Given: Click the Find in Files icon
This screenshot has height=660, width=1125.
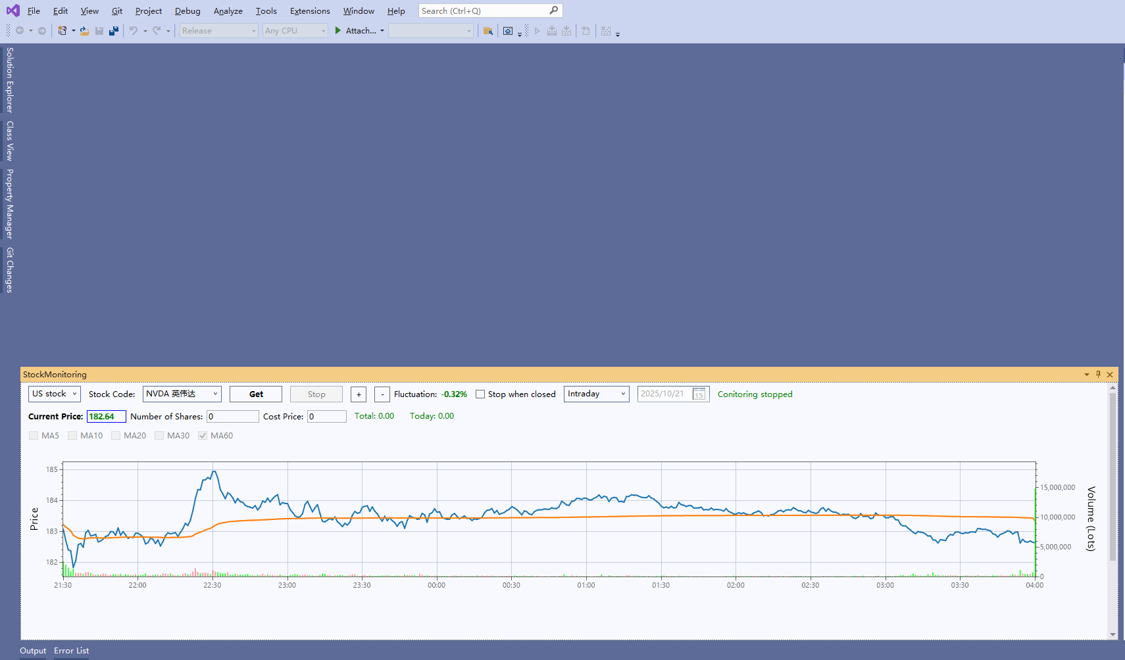Looking at the screenshot, I should (x=488, y=31).
